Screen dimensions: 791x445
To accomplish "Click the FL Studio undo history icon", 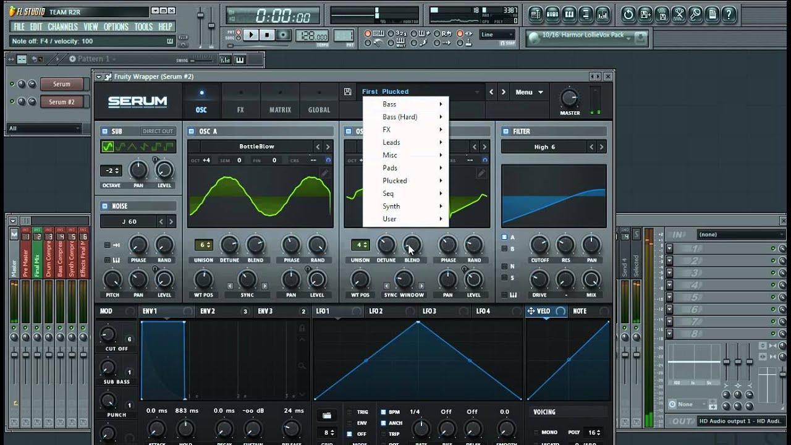I will click(628, 14).
